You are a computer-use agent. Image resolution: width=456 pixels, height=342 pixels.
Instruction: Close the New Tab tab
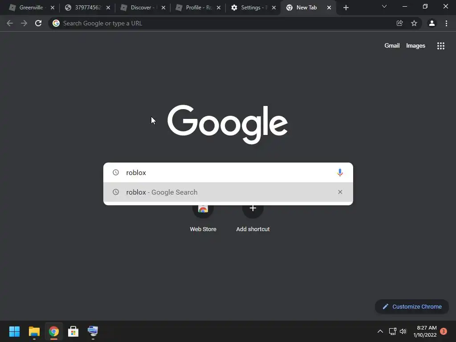[x=329, y=8]
